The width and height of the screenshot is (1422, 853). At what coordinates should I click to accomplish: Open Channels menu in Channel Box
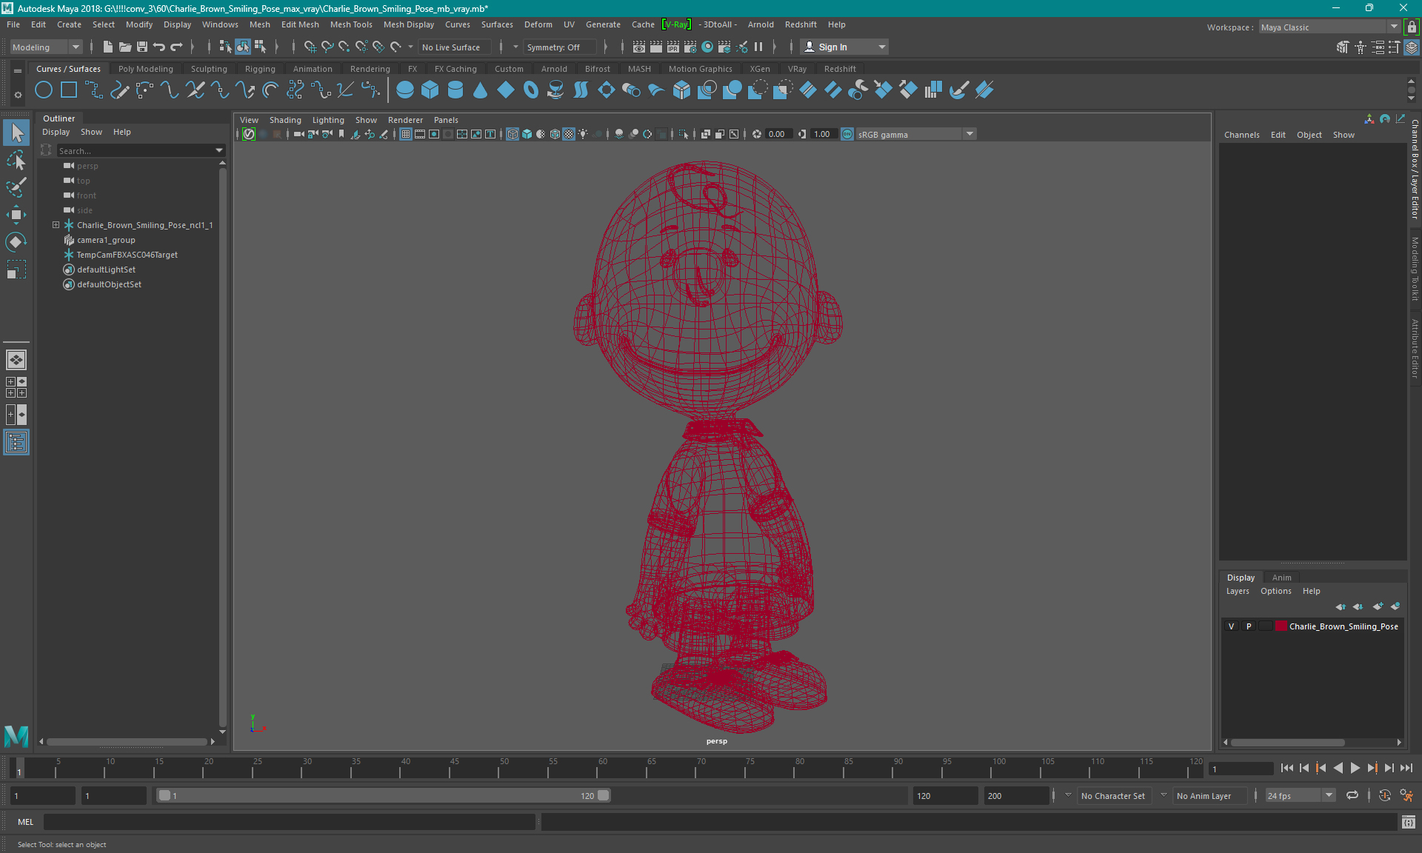pos(1241,135)
